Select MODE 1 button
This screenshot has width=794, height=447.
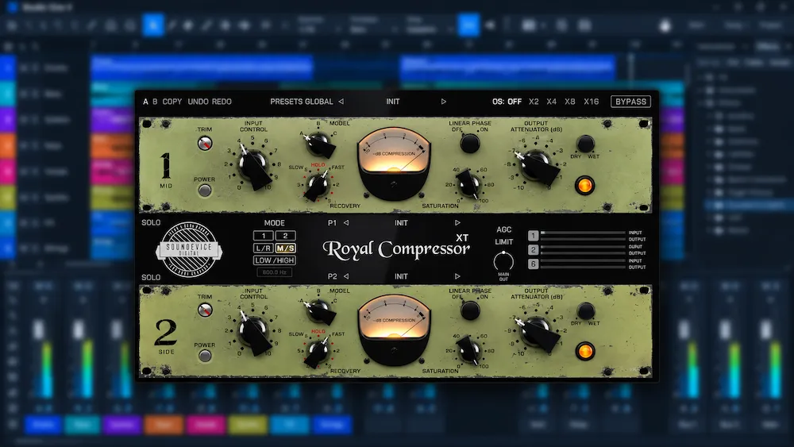[264, 236]
